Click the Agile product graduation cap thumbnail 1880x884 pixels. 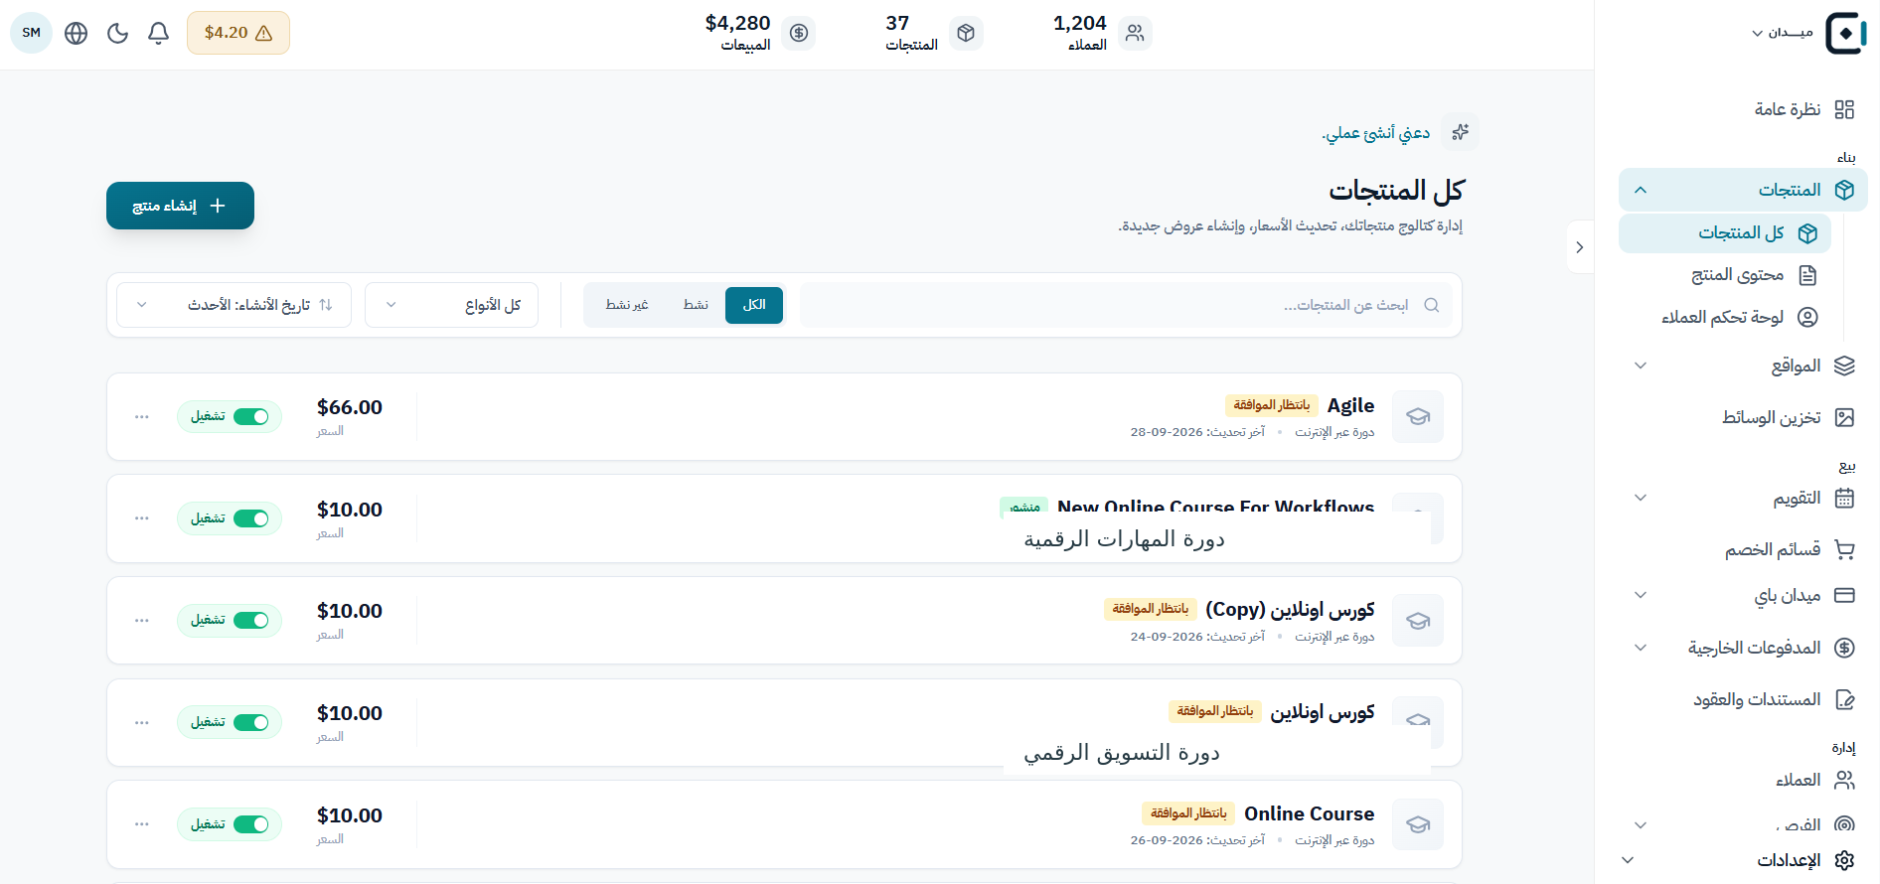[1418, 417]
